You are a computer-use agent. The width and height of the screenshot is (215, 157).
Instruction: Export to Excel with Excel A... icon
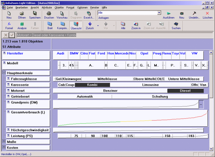89,15
